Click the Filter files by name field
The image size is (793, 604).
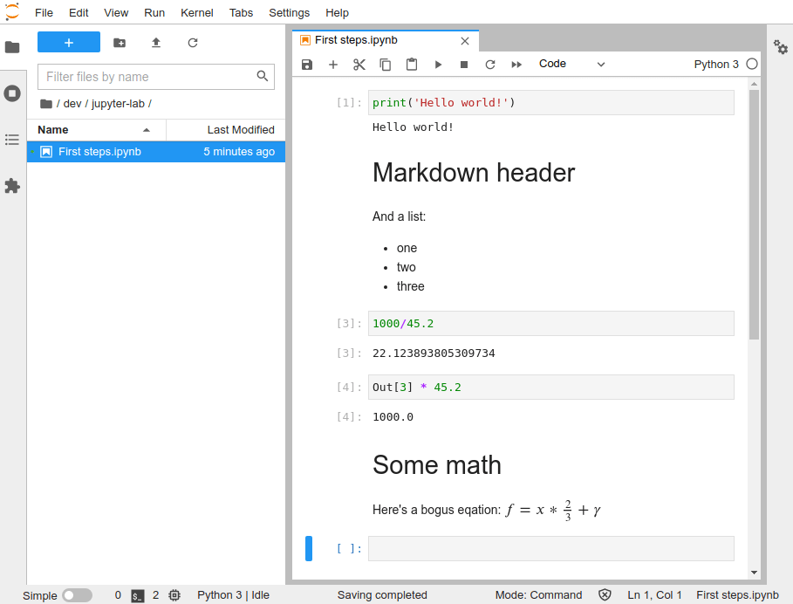coord(148,77)
